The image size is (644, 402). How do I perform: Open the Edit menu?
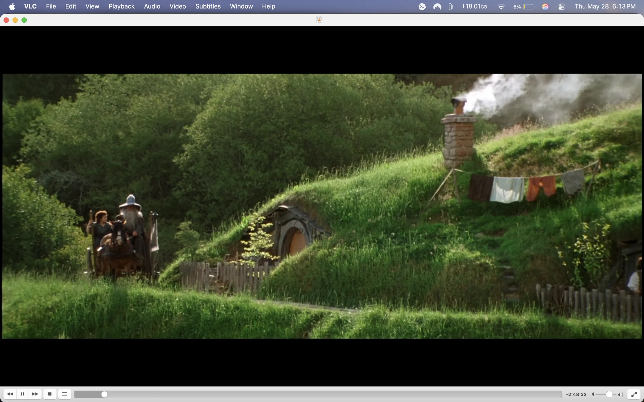(x=71, y=6)
